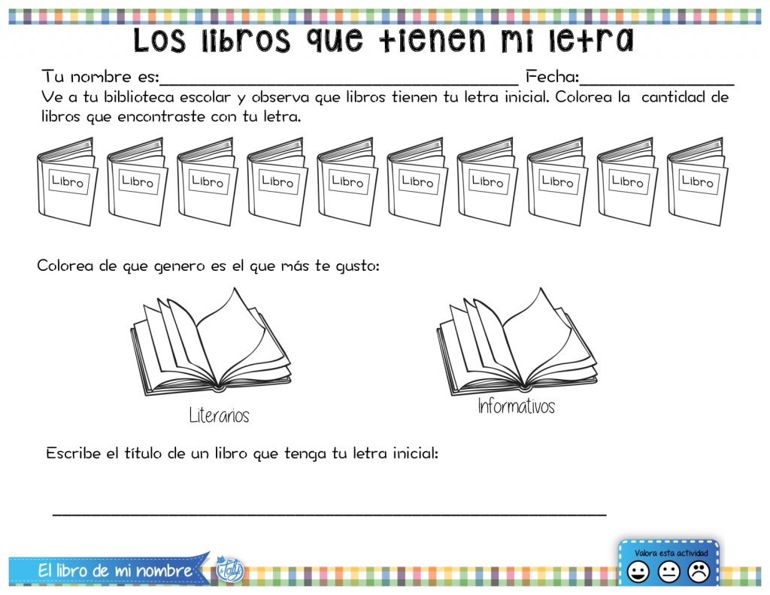Click the fifth Libro book in the row
The height and width of the screenshot is (595, 770).
pyautogui.click(x=347, y=181)
